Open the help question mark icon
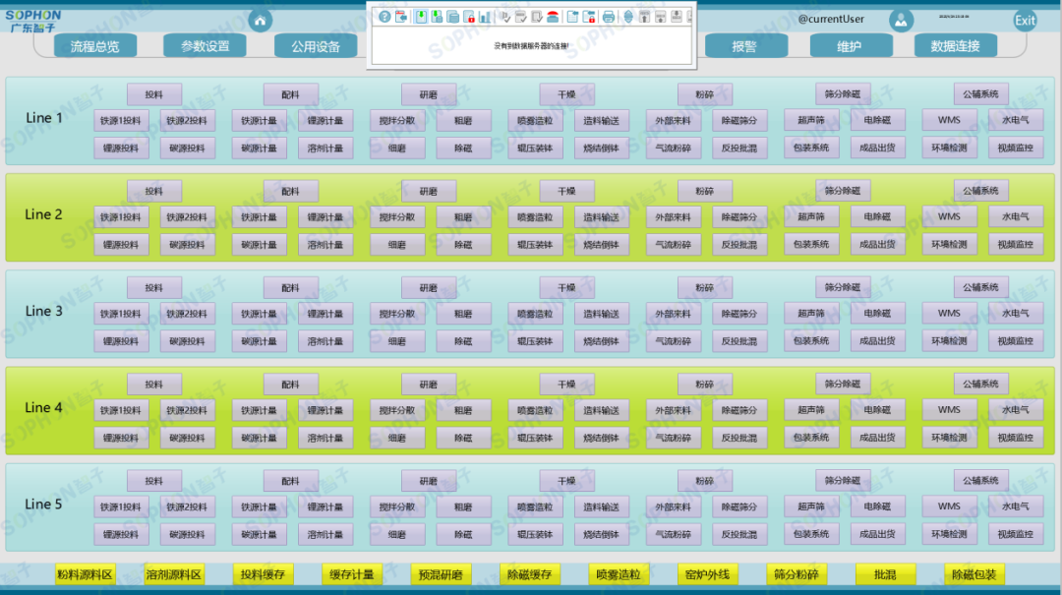1062x595 pixels. coord(384,17)
